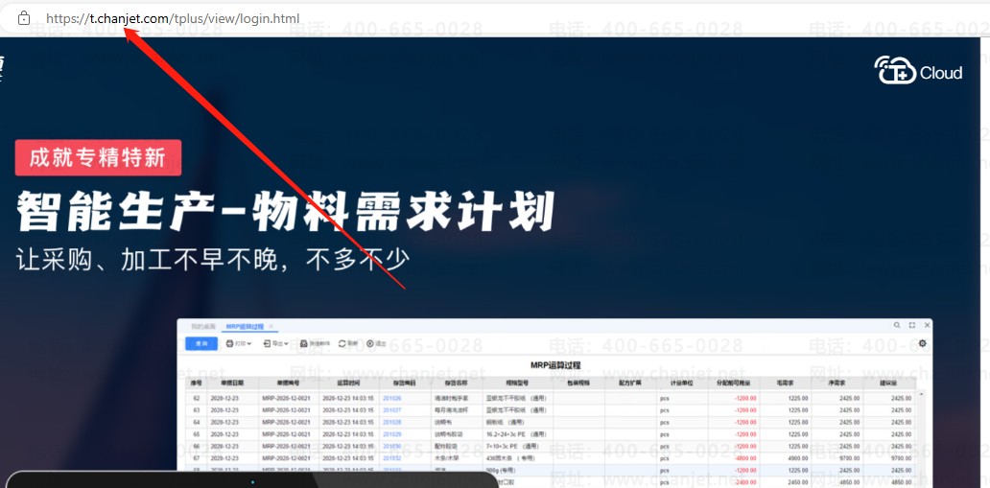Click the 单据编号 column header
This screenshot has height=488, width=990.
(288, 383)
